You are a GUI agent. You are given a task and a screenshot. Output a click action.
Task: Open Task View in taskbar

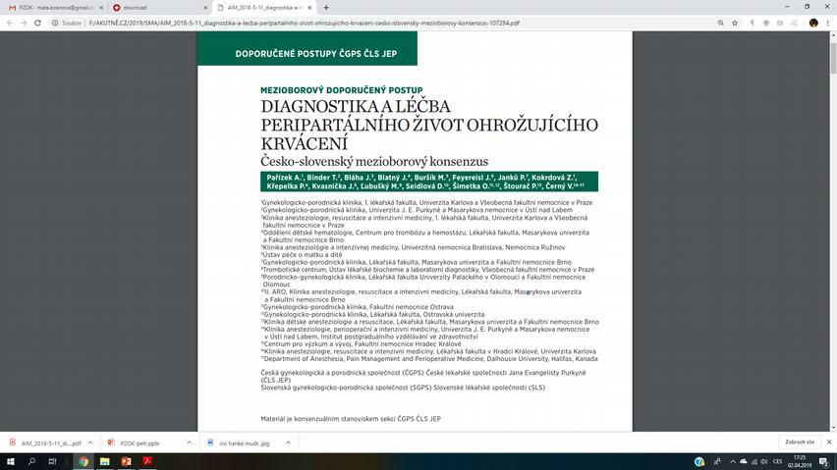pos(52,461)
